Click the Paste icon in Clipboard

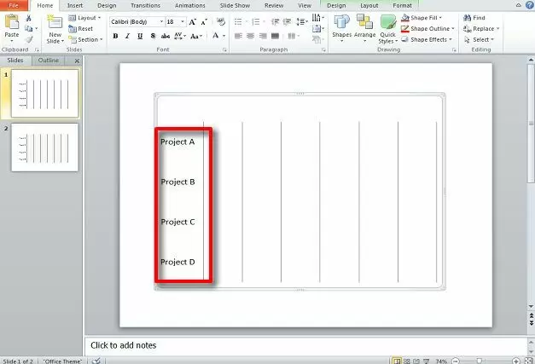coord(12,24)
